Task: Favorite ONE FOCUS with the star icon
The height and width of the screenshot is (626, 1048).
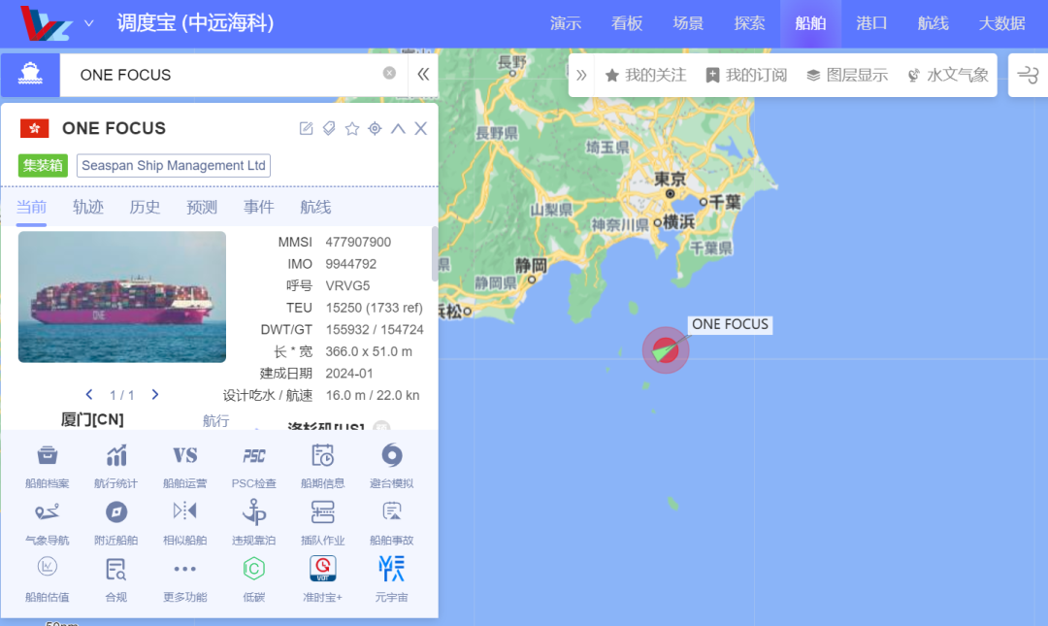Action: click(352, 129)
